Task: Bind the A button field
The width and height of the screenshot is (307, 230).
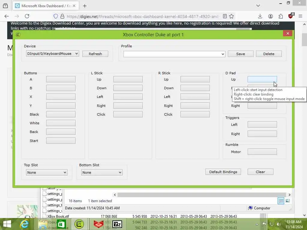Action: 61,79
